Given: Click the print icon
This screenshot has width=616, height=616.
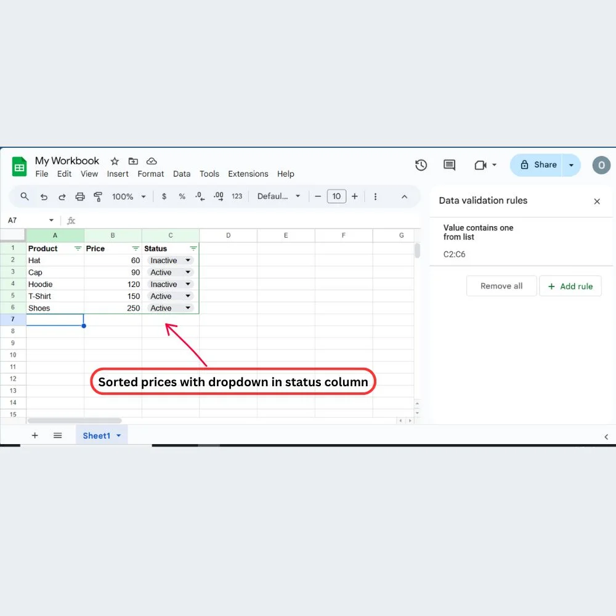Looking at the screenshot, I should 79,197.
